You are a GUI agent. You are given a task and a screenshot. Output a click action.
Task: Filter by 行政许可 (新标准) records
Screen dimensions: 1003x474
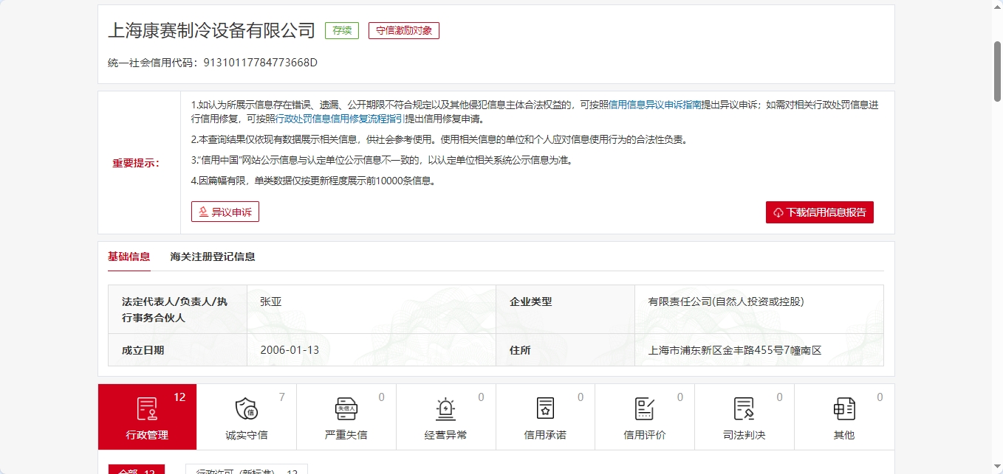point(246,470)
